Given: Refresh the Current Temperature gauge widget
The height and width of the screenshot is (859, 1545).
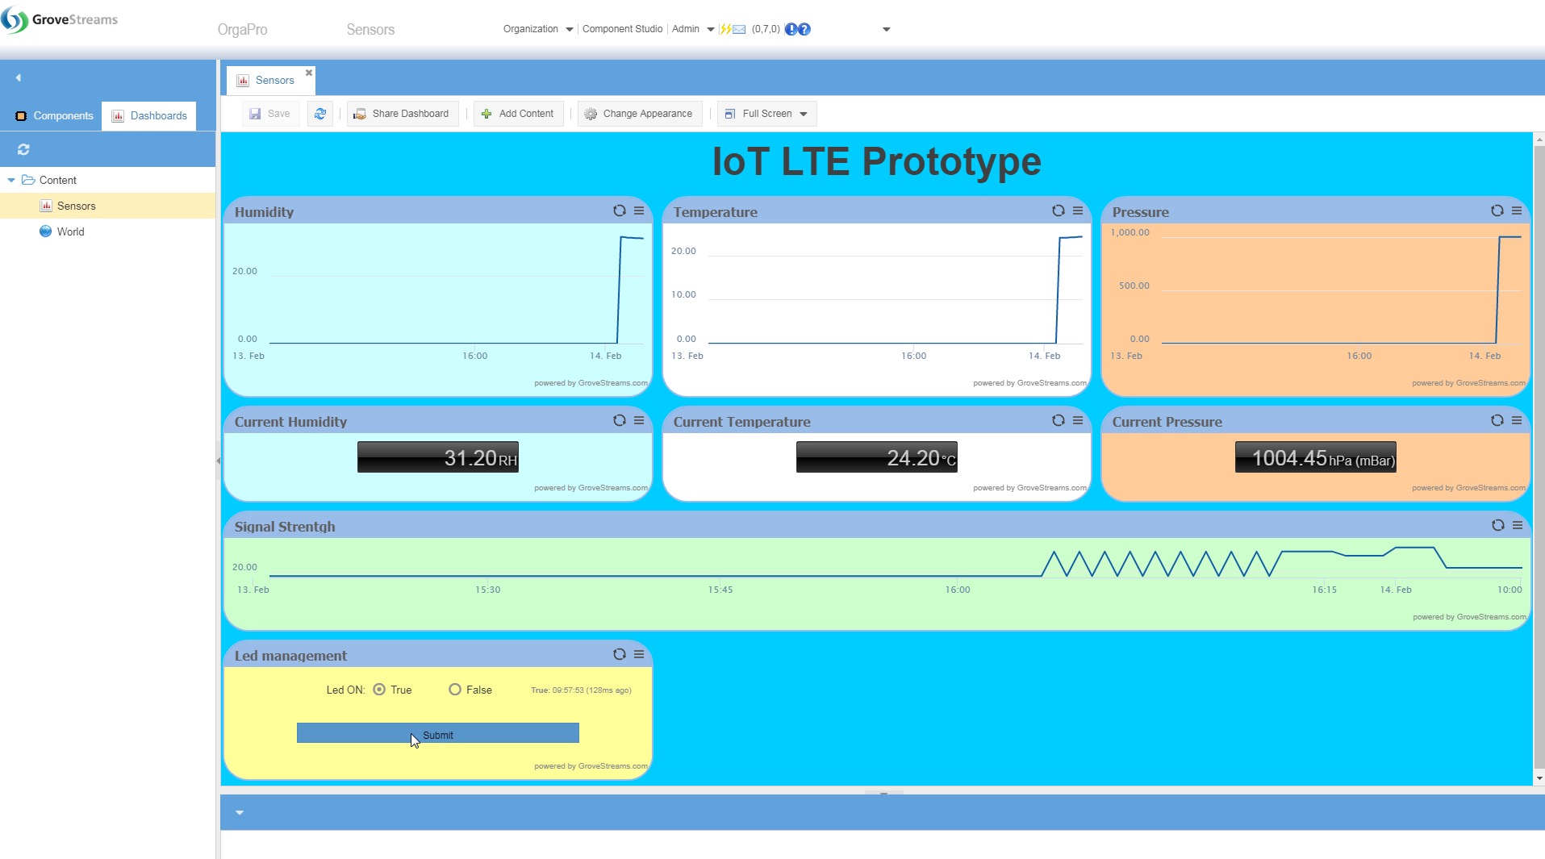Looking at the screenshot, I should [1058, 420].
